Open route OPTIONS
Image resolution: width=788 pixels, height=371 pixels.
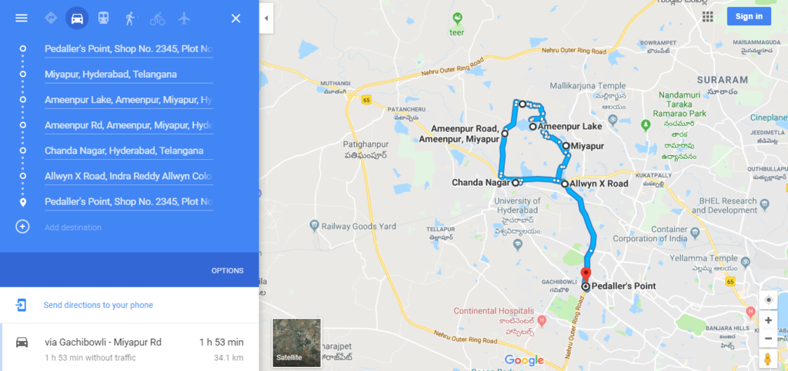click(227, 270)
